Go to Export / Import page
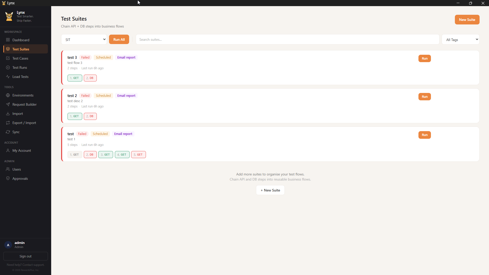 pyautogui.click(x=24, y=123)
